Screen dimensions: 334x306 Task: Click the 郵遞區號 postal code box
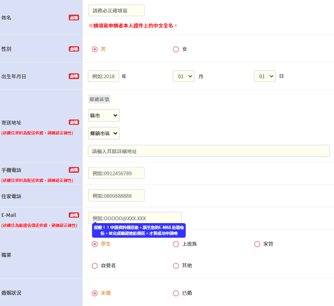coord(100,99)
